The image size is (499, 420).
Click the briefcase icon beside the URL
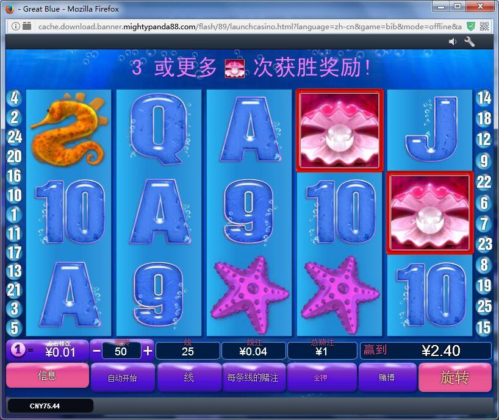tap(27, 26)
